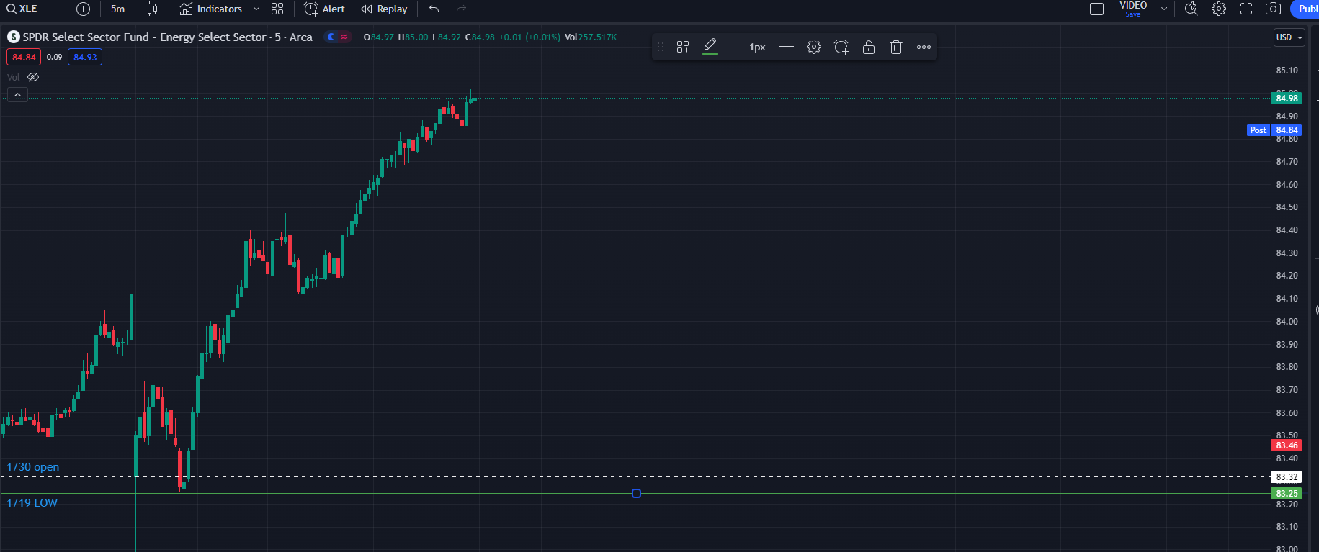This screenshot has width=1319, height=552.
Task: Take a chart snapshot with camera icon
Action: pos(1274,9)
